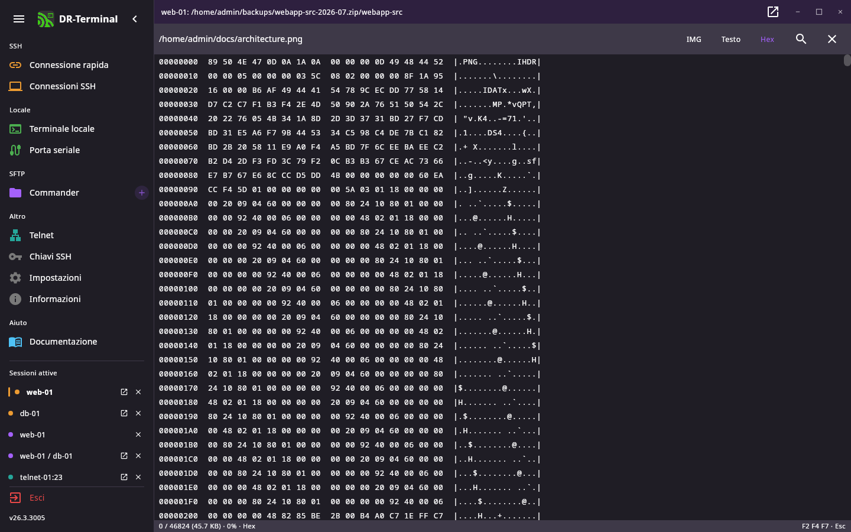Screen dimensions: 851x532
Task: Click the Commander folder icon
Action: pyautogui.click(x=15, y=193)
